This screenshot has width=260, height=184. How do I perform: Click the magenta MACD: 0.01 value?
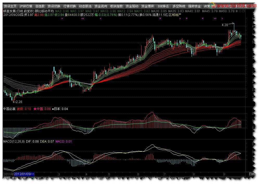pos(64,142)
